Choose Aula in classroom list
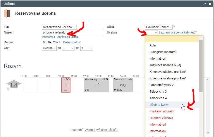 tap(153, 45)
